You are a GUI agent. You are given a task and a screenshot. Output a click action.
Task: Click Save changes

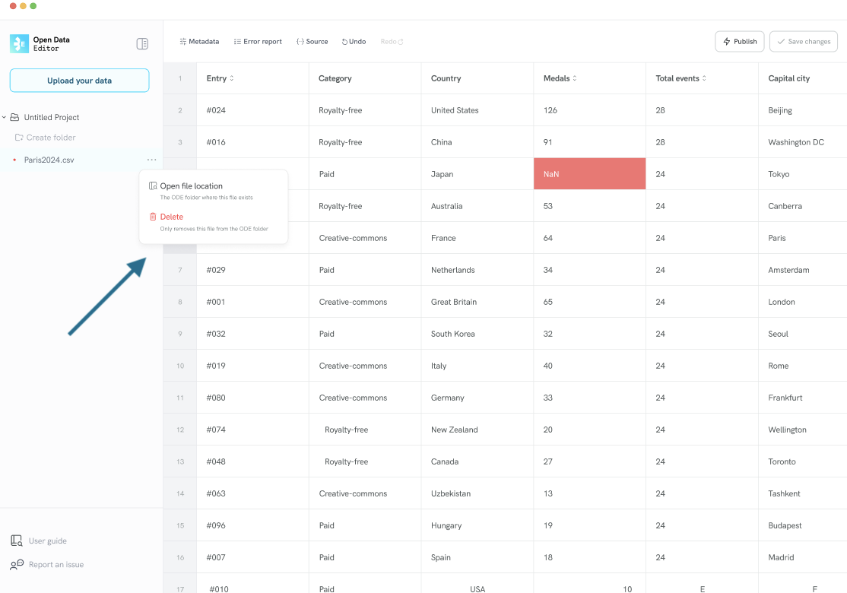803,41
